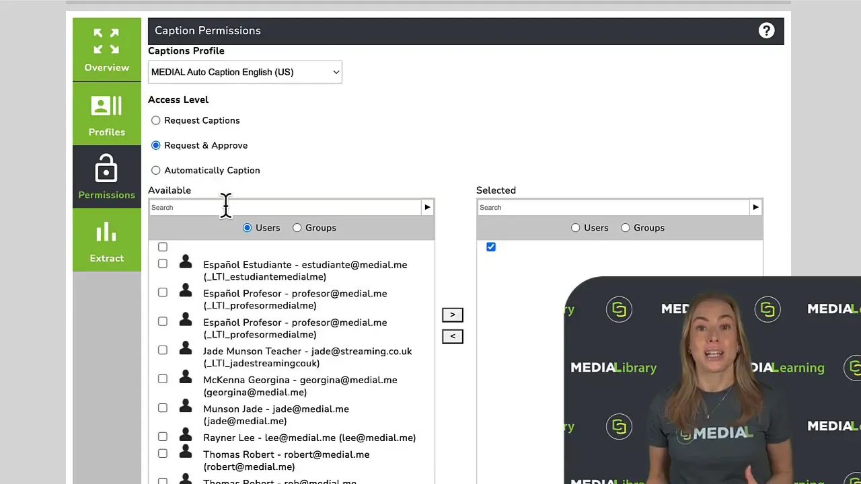The width and height of the screenshot is (861, 484).
Task: Open help from the question mark icon
Action: [766, 30]
